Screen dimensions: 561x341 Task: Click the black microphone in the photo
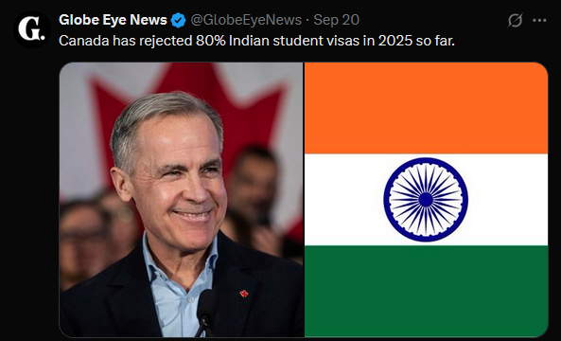[205, 313]
